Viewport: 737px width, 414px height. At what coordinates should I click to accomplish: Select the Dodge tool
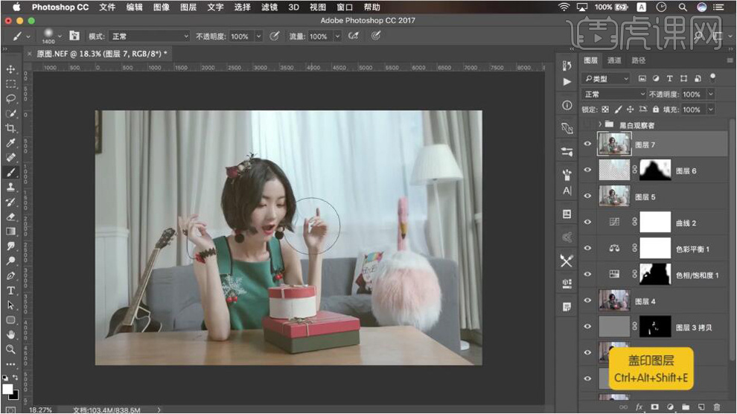pos(10,261)
